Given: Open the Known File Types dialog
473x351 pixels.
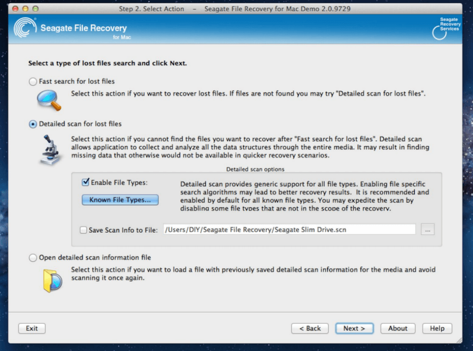Looking at the screenshot, I should 120,200.
